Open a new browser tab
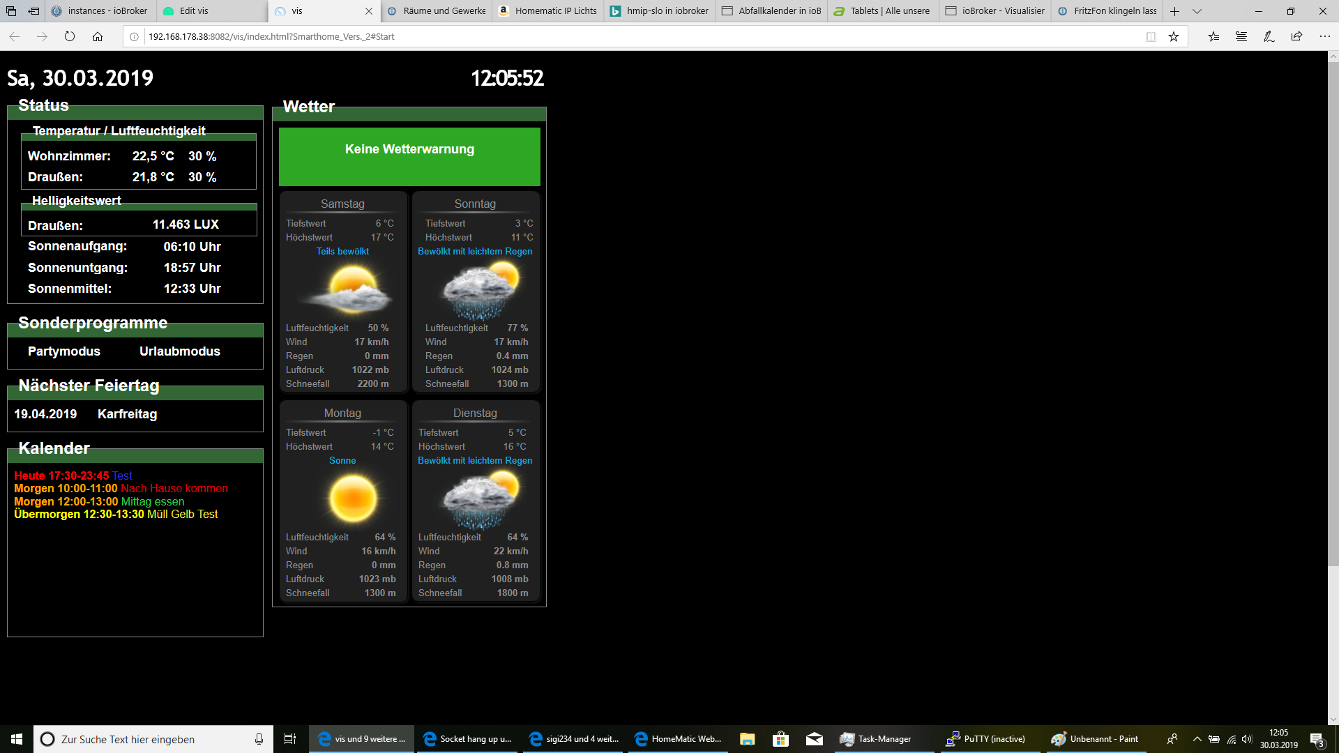This screenshot has height=753, width=1339. point(1174,11)
